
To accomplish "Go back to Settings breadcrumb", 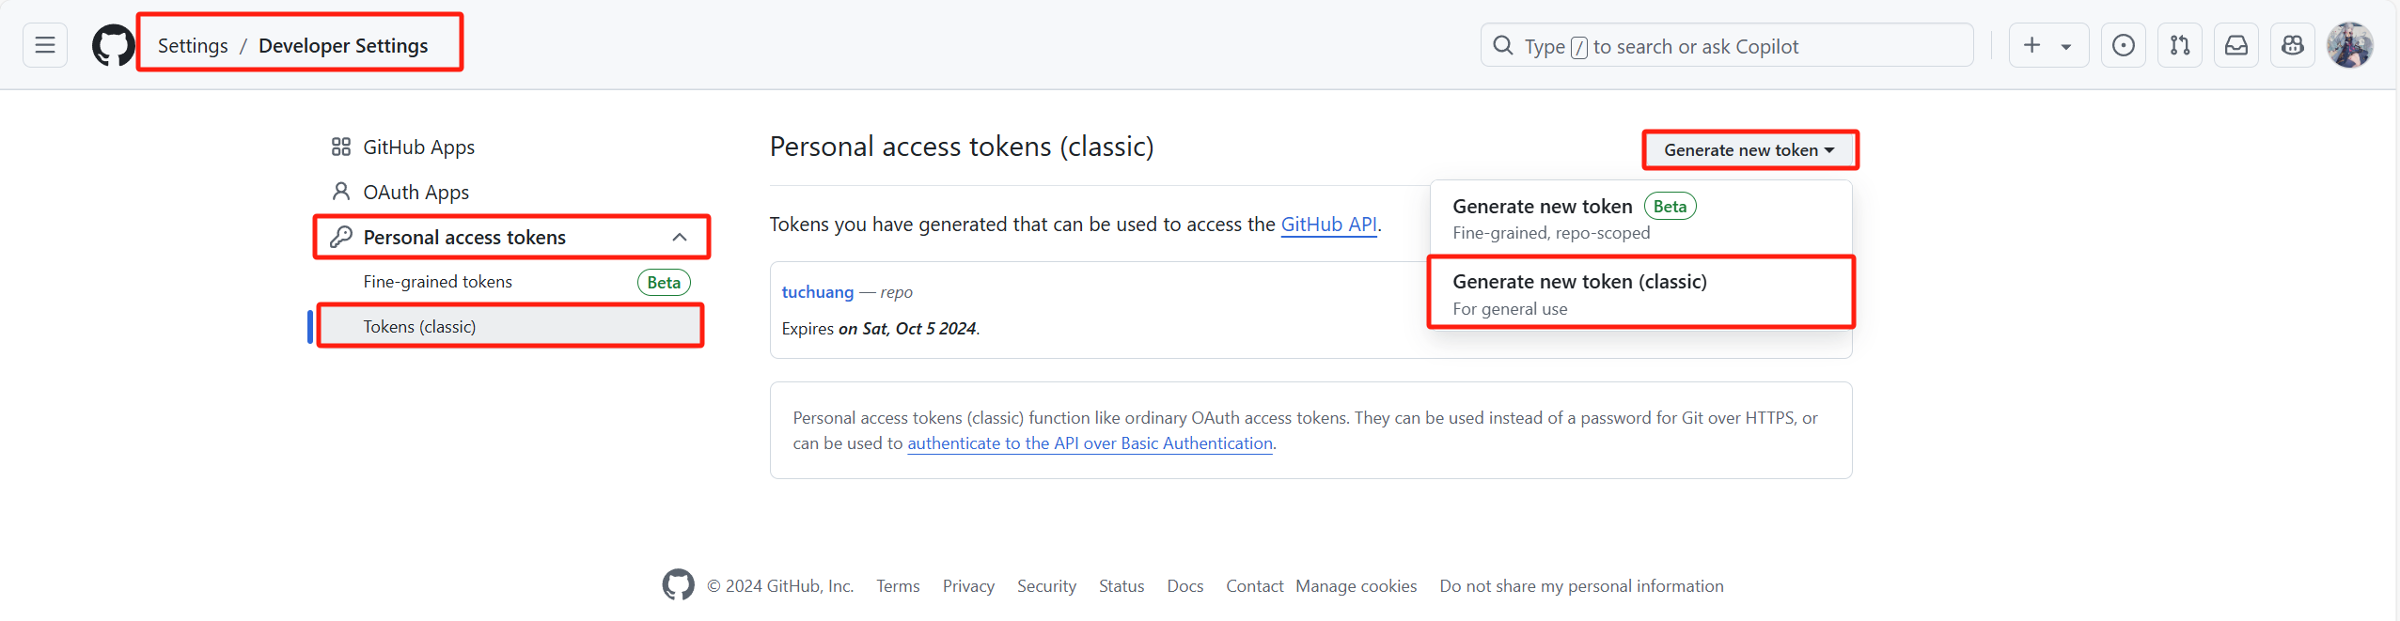I will [x=193, y=46].
